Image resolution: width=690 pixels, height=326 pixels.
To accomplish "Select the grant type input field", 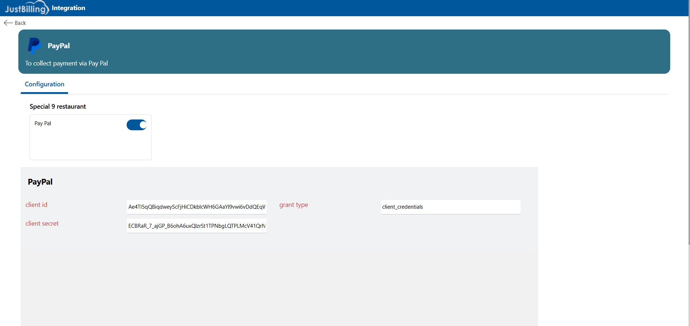I will (450, 207).
